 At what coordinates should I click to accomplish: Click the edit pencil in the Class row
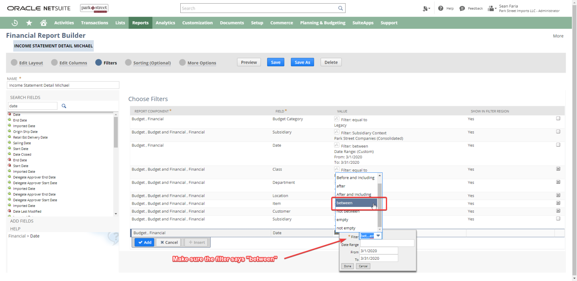click(336, 169)
